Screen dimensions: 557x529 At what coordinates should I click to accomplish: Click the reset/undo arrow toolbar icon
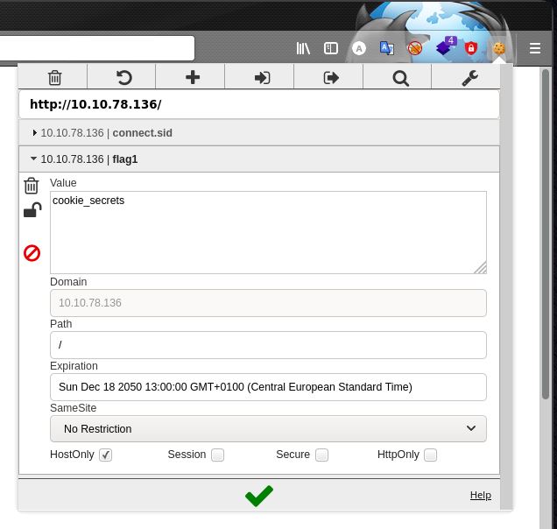[124, 77]
